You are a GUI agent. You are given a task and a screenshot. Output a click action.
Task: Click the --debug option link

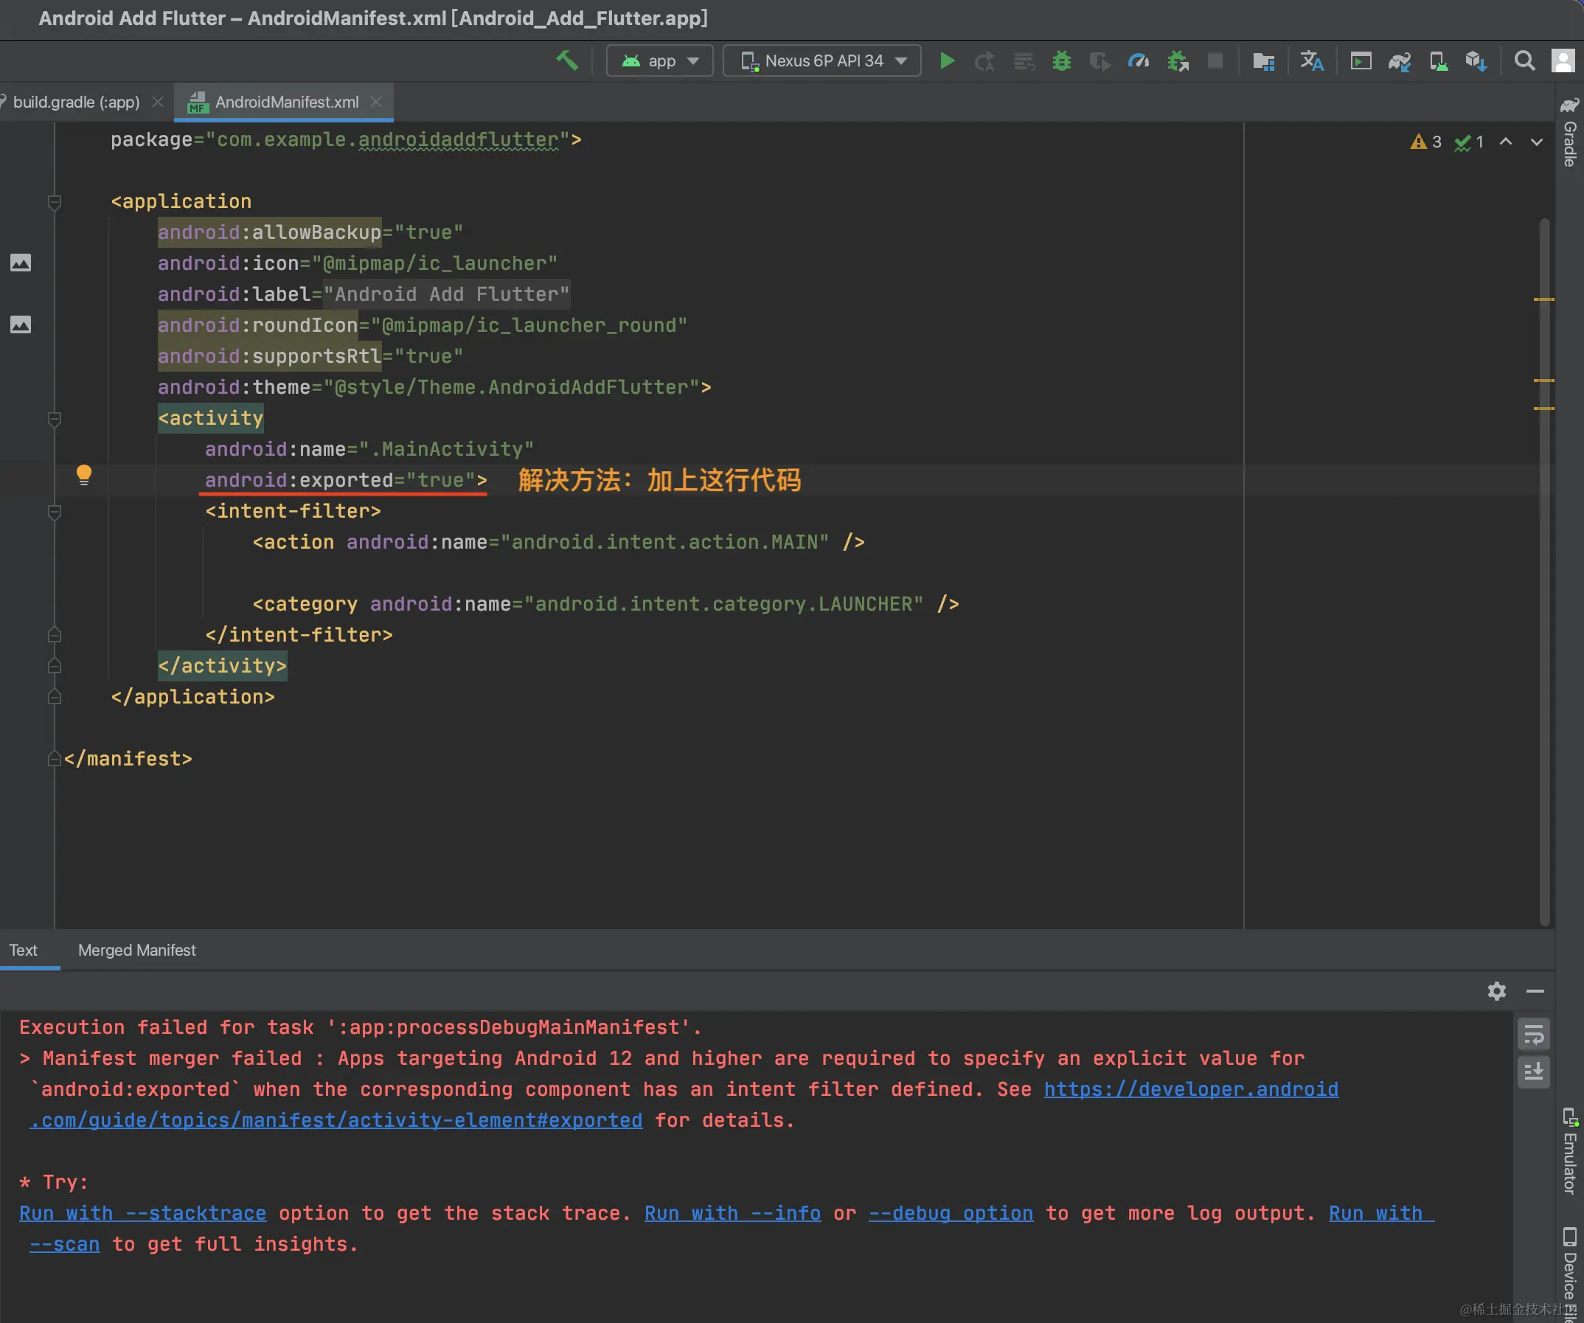click(x=951, y=1214)
